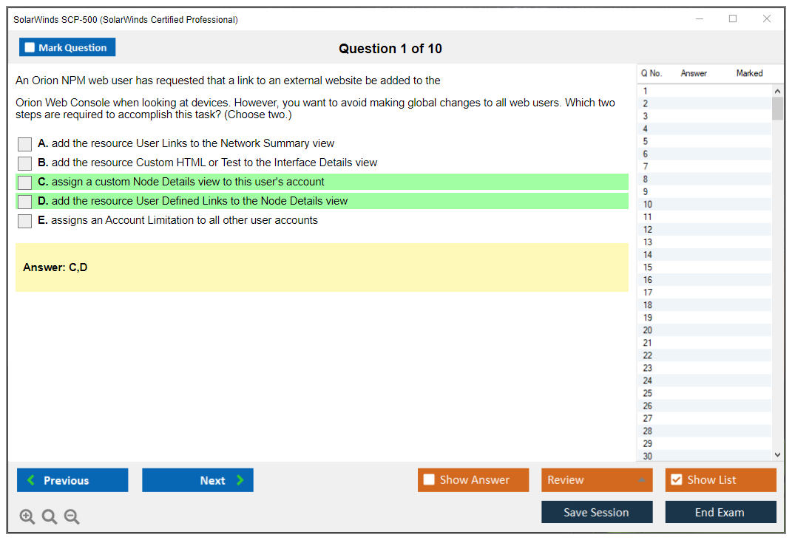
Task: Click the green right arrow on Next
Action: pyautogui.click(x=240, y=480)
